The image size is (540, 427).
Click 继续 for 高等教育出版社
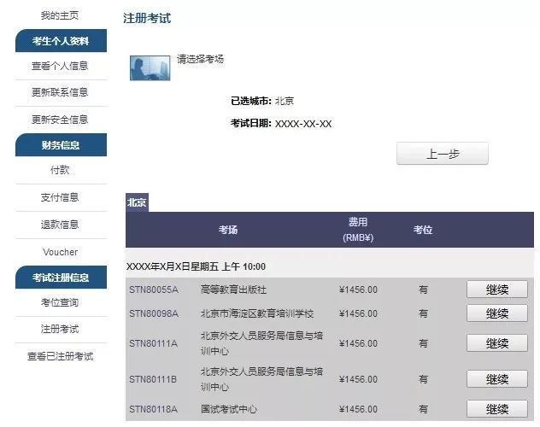(497, 290)
